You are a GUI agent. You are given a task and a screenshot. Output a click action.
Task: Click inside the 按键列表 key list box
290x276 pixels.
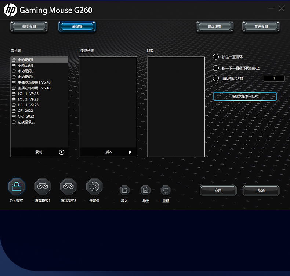[x=108, y=102]
